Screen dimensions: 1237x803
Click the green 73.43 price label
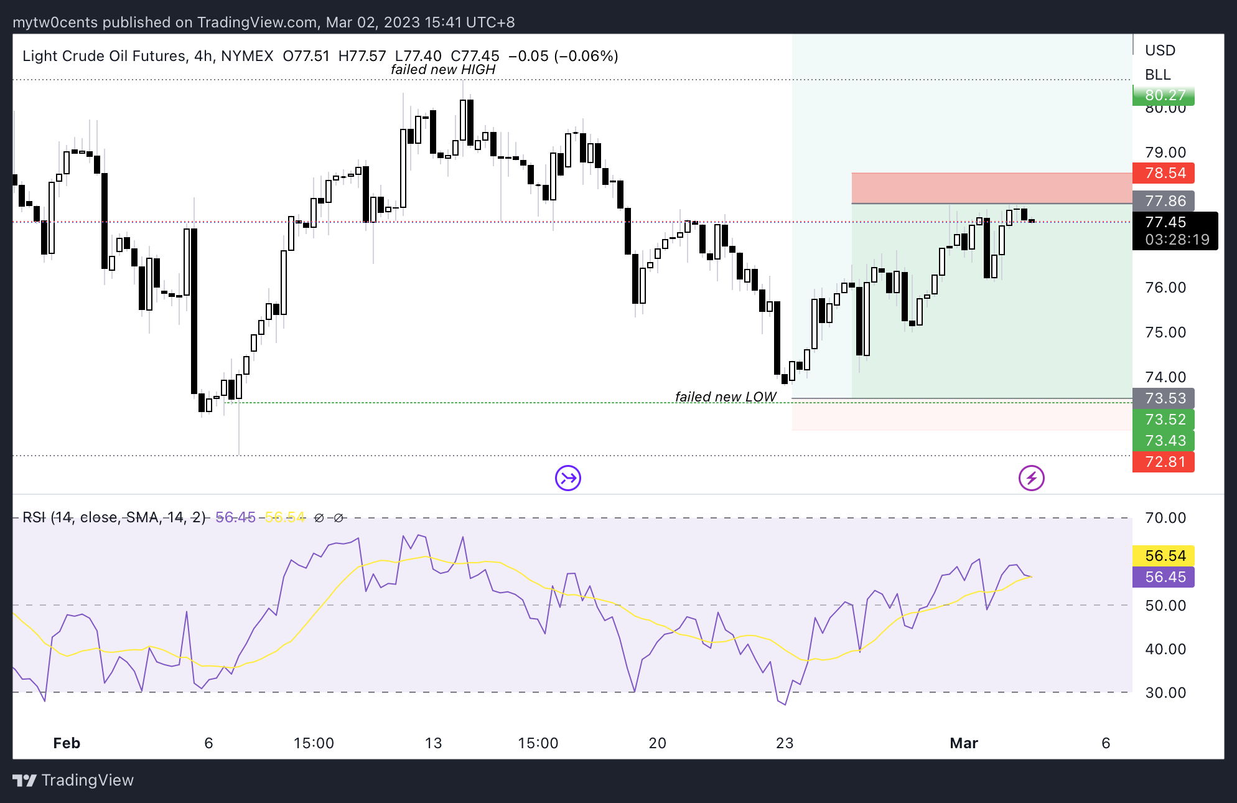(x=1164, y=441)
